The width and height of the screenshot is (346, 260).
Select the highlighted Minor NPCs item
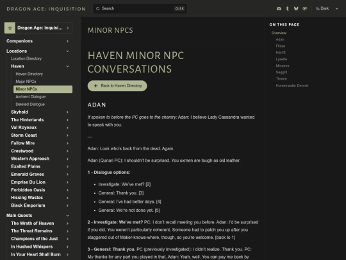(x=43, y=89)
